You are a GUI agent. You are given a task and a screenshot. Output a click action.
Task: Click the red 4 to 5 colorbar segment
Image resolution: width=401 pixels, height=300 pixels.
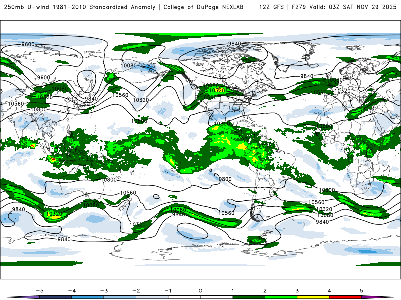tap(345, 297)
